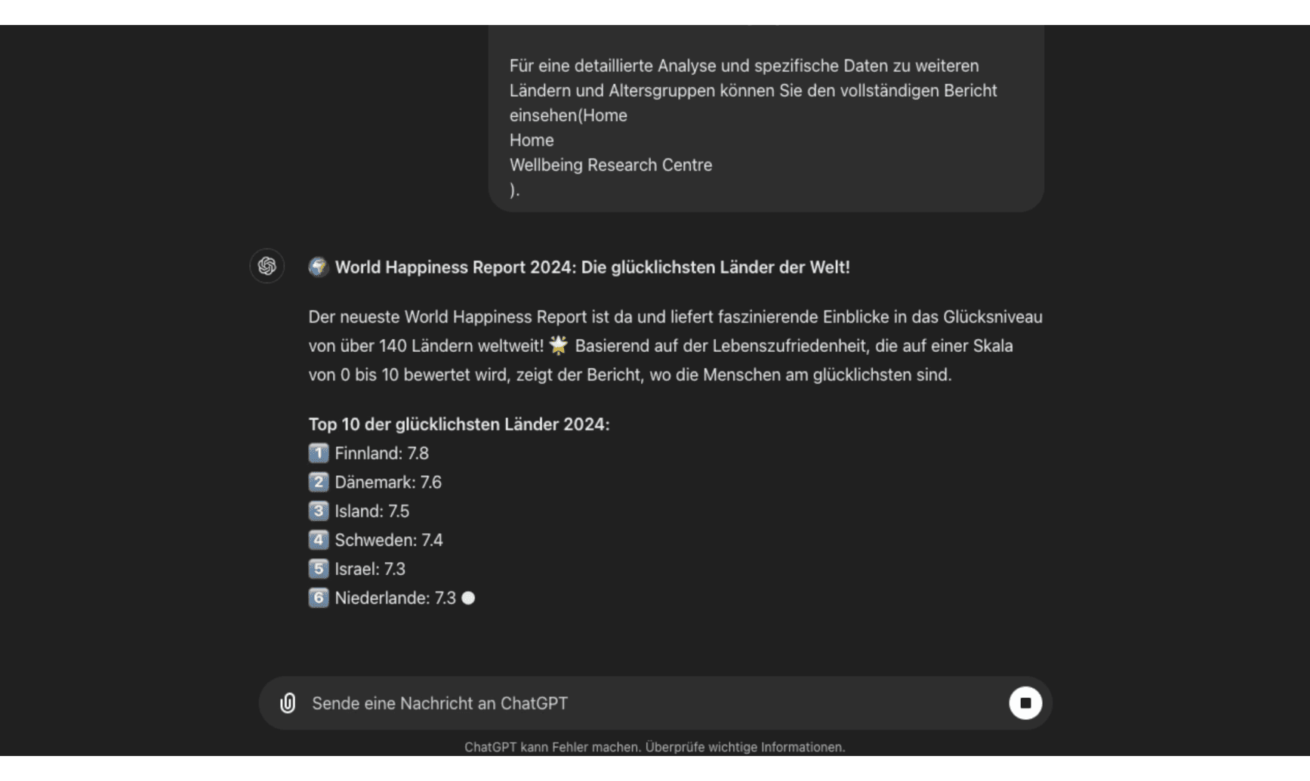This screenshot has height=781, width=1310.
Task: Click the heading "World Happiness Report 2024: Die glücklichsten Länder der Welt!"
Action: point(592,267)
